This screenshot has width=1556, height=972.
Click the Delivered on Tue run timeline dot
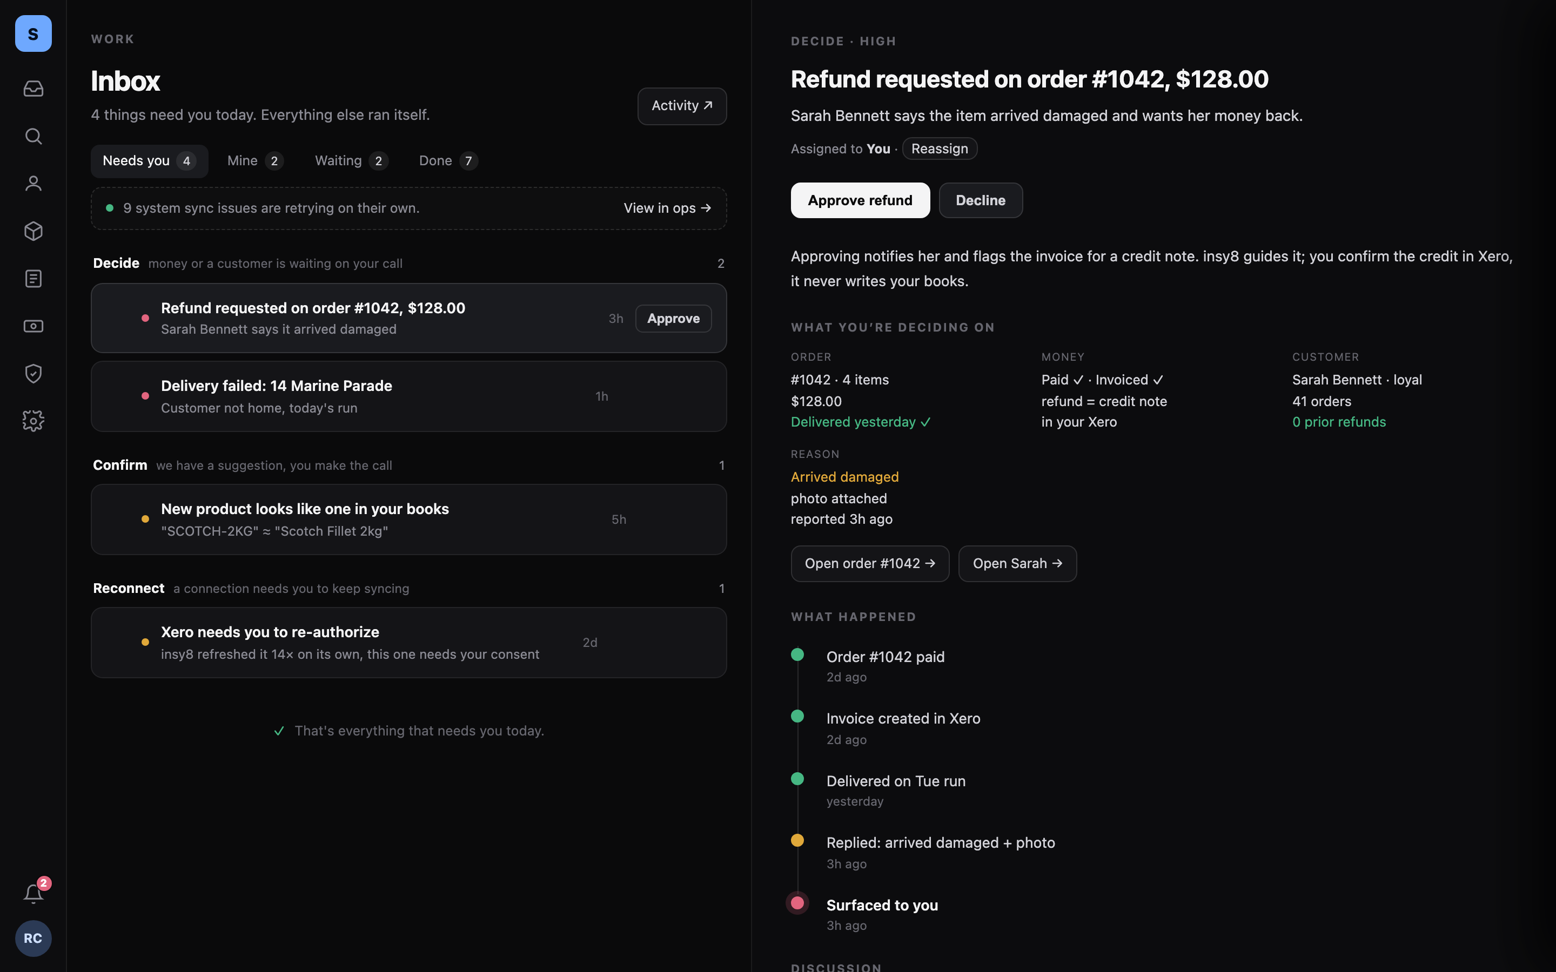pos(797,779)
